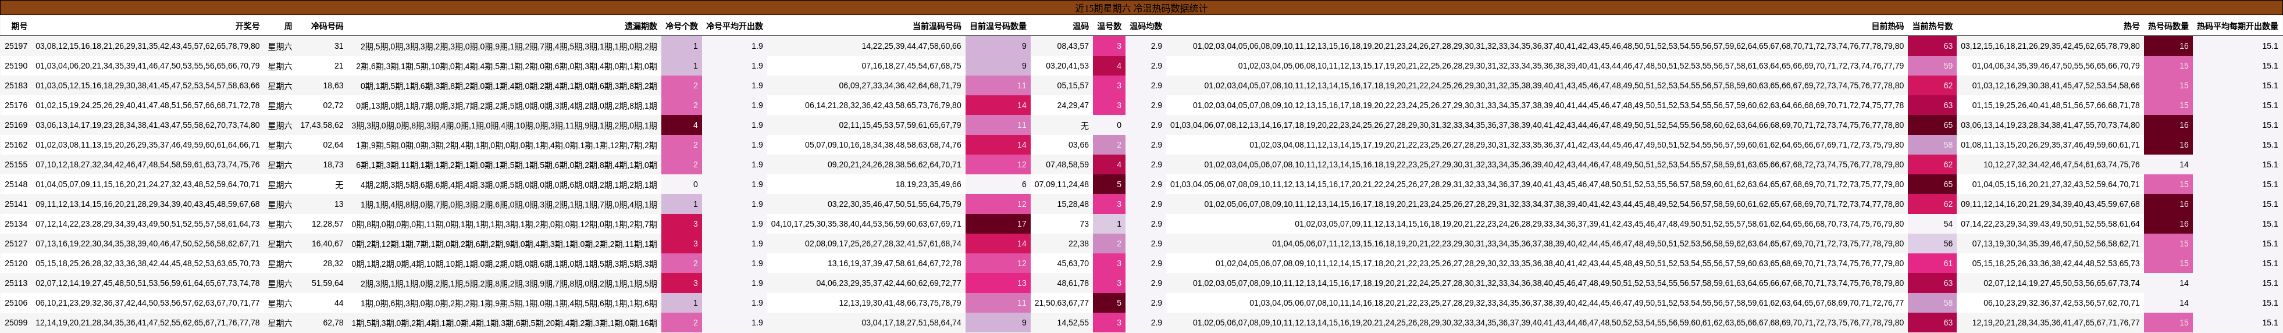
Task: Click period number 25141
Action: click(x=16, y=204)
